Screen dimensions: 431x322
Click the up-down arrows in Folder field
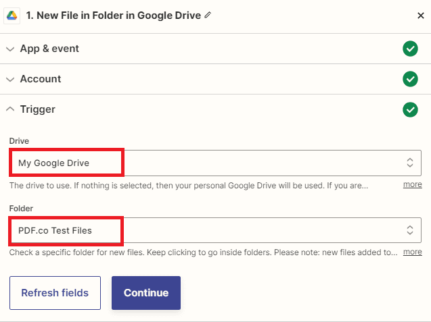point(409,230)
